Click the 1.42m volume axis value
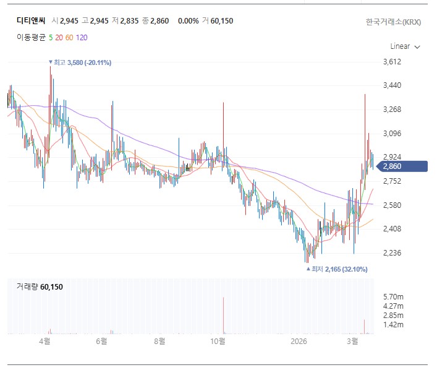 (393, 325)
